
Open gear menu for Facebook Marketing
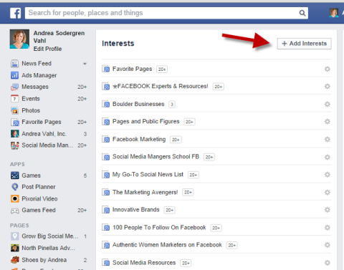click(x=328, y=139)
